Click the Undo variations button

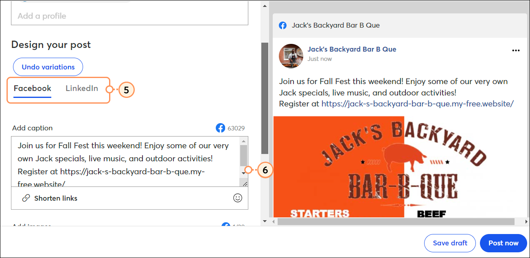click(48, 67)
